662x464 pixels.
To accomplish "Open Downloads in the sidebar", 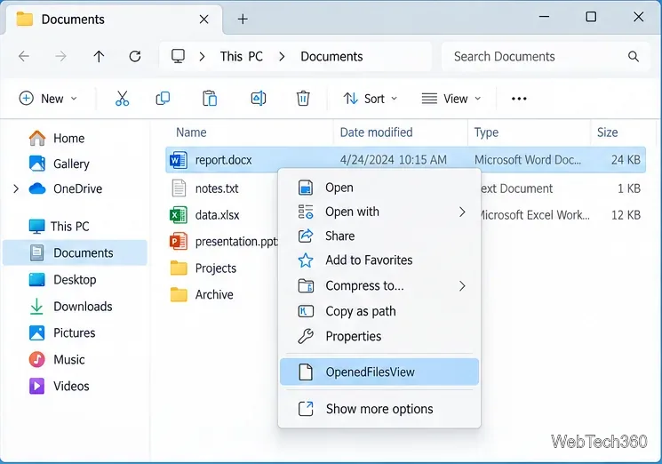I will [x=71, y=306].
